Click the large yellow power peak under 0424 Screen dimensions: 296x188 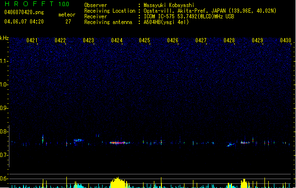pos(119,182)
